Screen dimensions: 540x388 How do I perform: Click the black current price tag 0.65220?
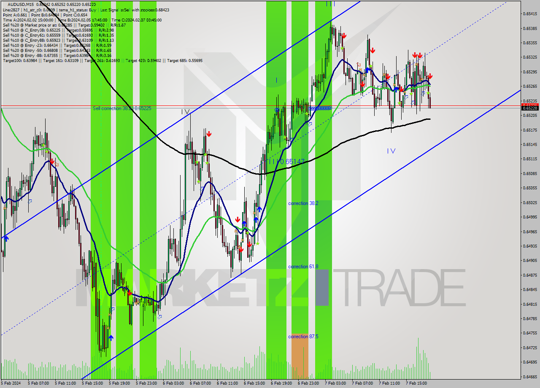coord(530,108)
